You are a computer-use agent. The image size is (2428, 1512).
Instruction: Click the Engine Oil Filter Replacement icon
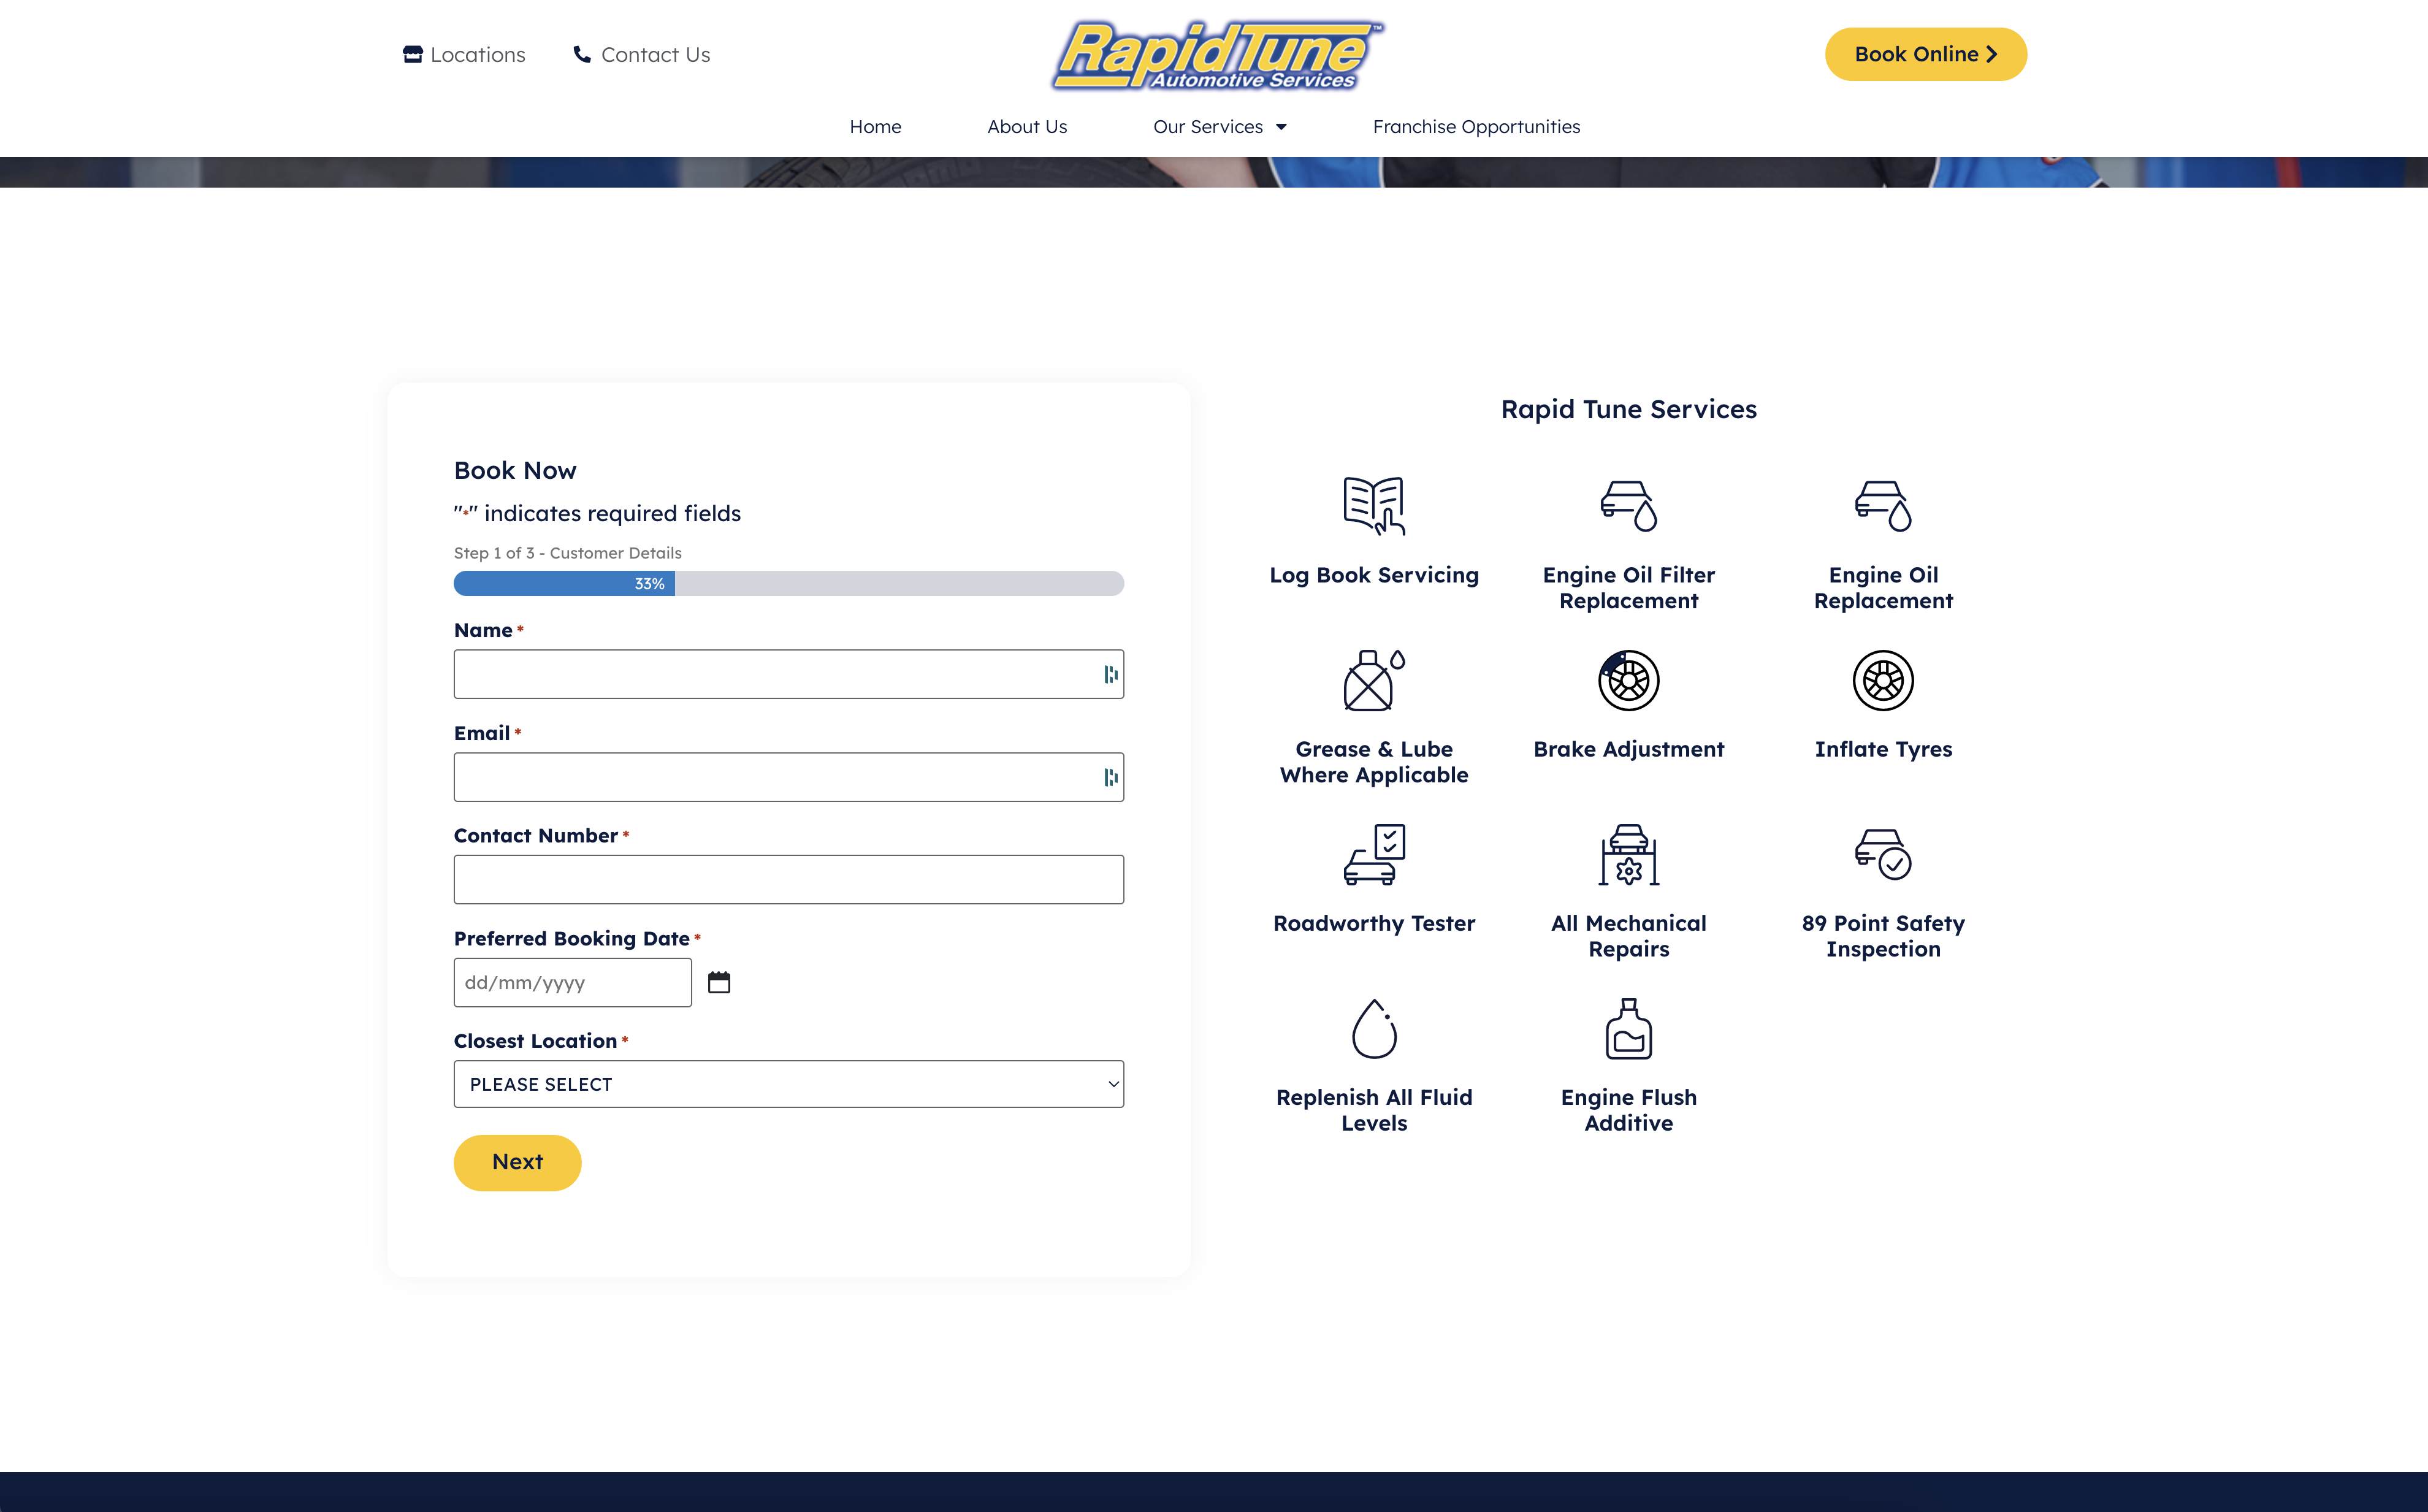tap(1628, 506)
